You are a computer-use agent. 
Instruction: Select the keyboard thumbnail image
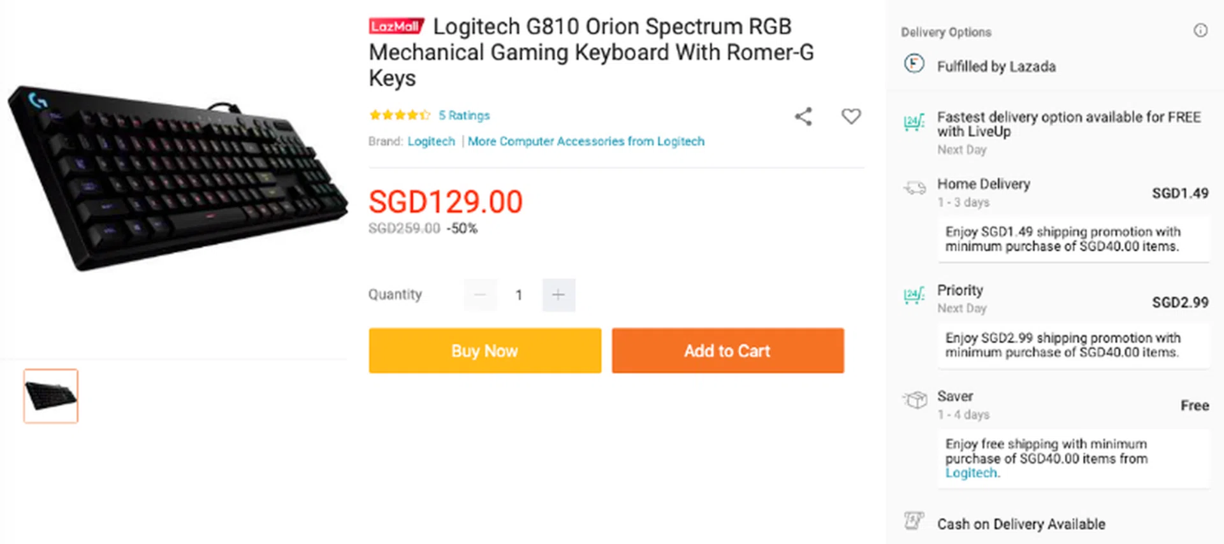(51, 396)
